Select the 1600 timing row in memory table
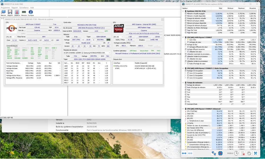The height and width of the screenshot is (159, 265). pos(87,66)
